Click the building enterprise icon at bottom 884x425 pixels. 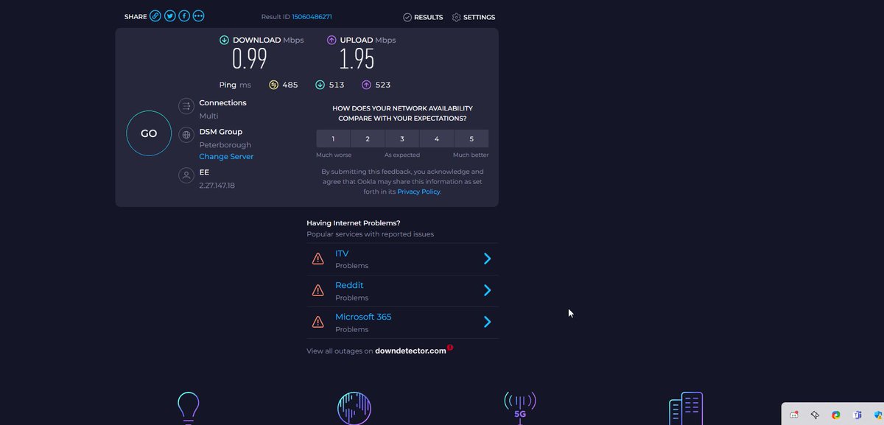tap(686, 408)
